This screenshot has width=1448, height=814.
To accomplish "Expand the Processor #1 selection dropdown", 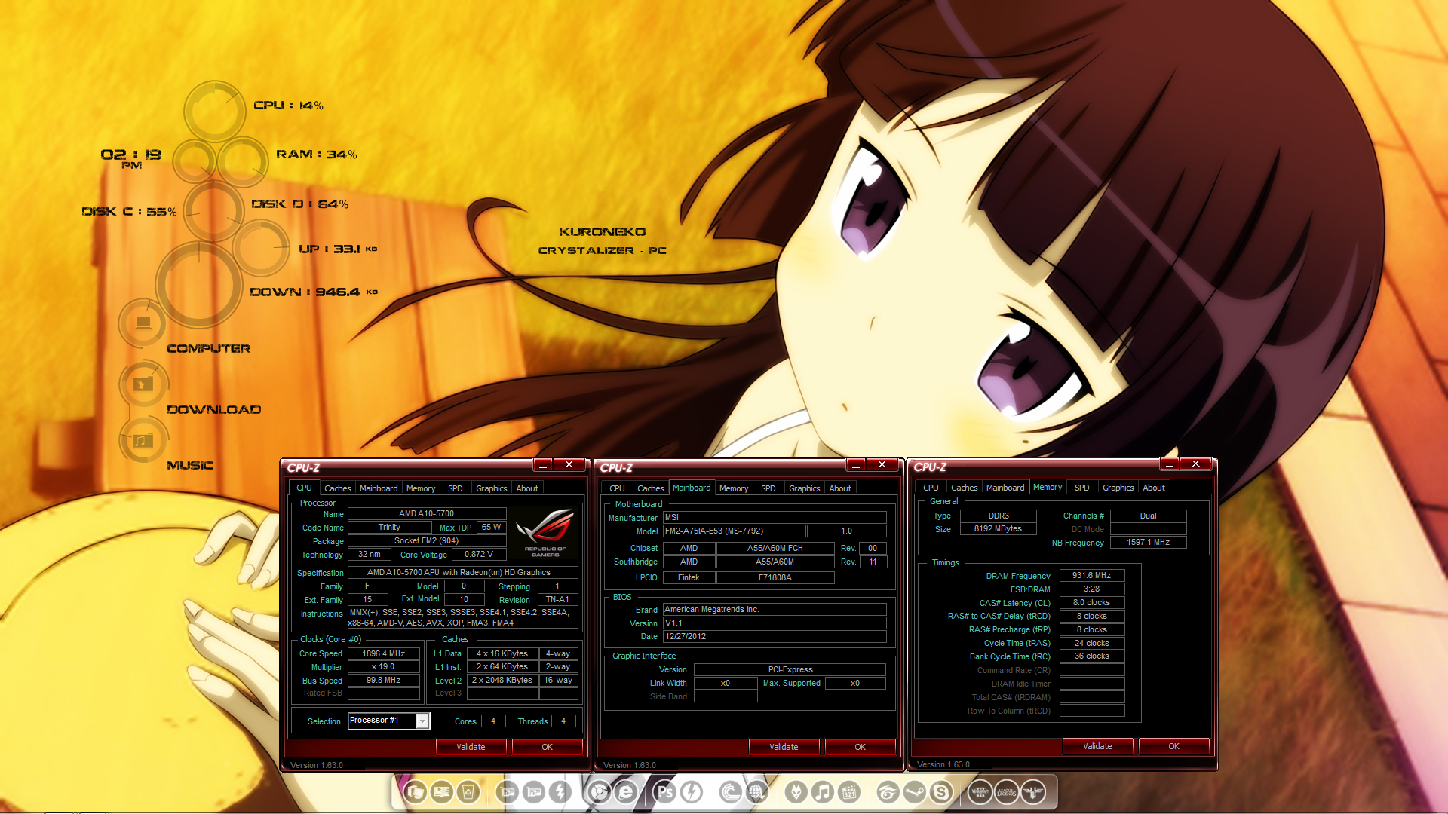I will 422,721.
